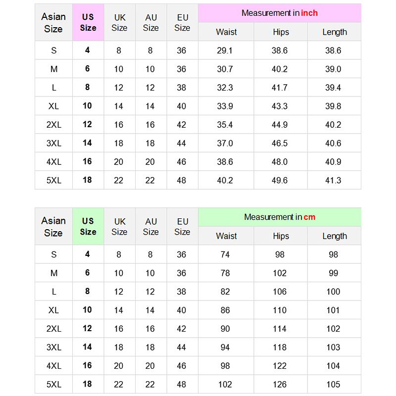Click the 2XL row label in inch table
This screenshot has height=396, width=396.
53,125
